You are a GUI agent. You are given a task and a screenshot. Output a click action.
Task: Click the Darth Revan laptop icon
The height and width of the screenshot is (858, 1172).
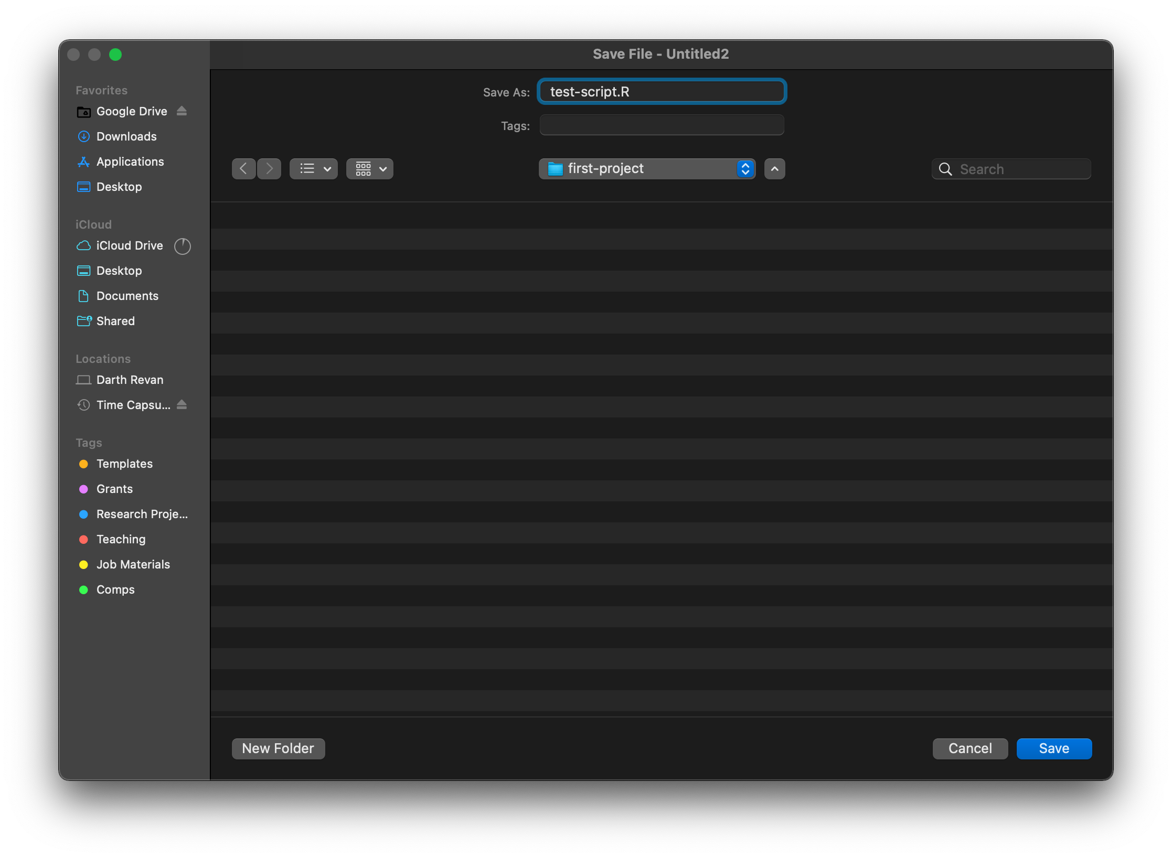tap(83, 380)
